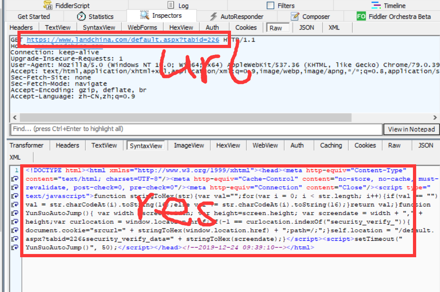Viewport: 440px width, 292px height.
Task: Switch response inspector to JSON
Action: pyautogui.click(x=426, y=145)
